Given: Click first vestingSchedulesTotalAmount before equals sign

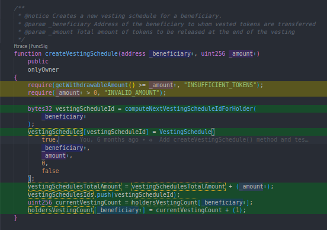Looking at the screenshot, I should (x=75, y=186).
